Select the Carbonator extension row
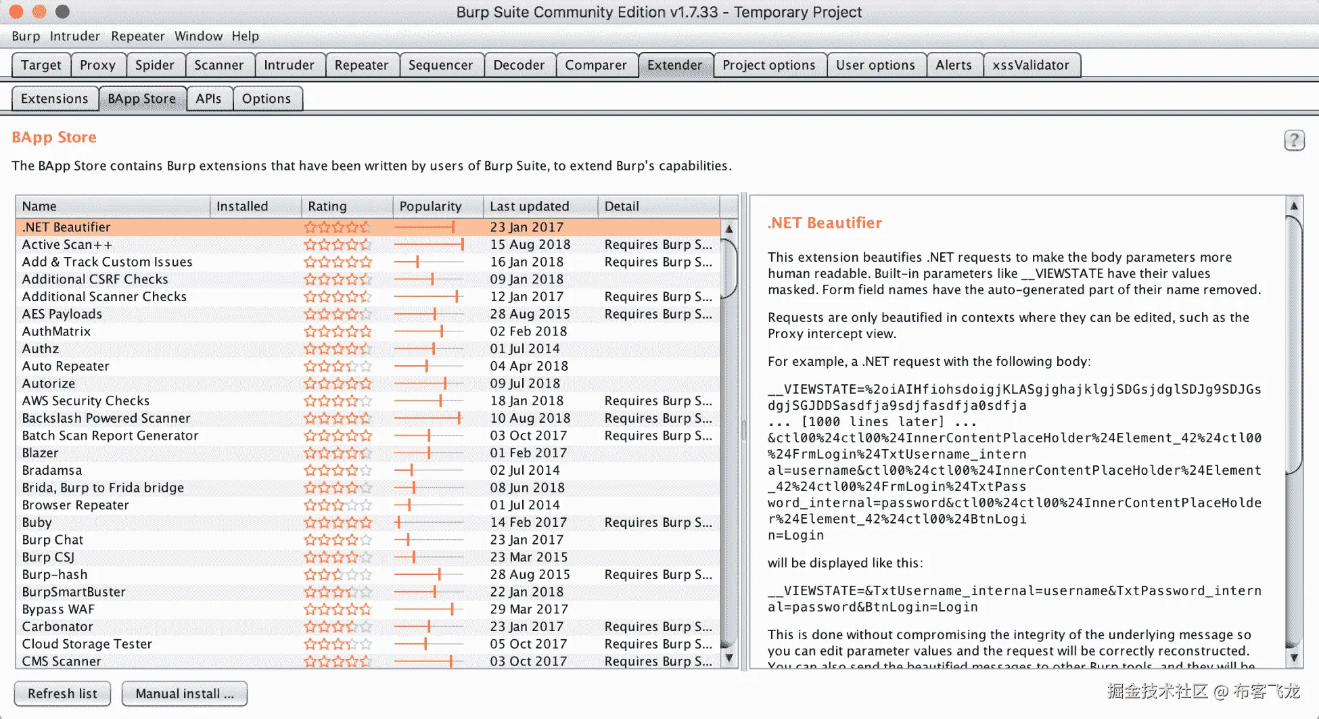Image resolution: width=1319 pixels, height=719 pixels. (368, 627)
